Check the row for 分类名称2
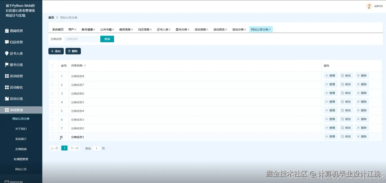 pyautogui.click(x=52, y=128)
